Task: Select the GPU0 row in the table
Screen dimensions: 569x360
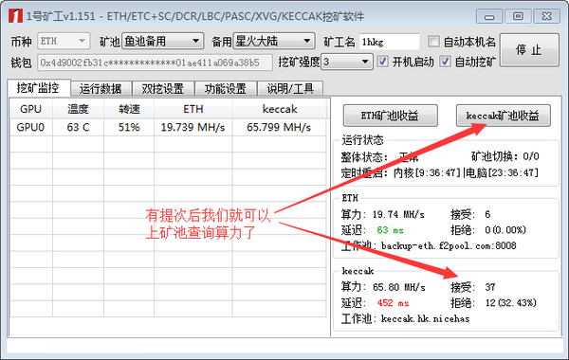Action: (168, 127)
